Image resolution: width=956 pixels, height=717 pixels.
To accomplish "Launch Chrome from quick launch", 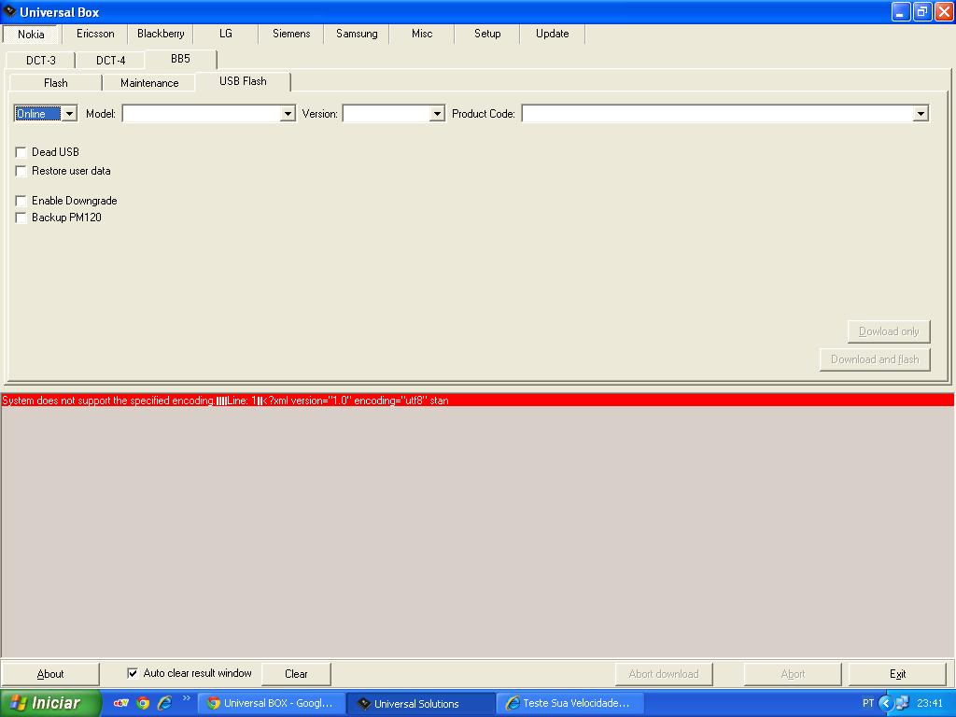I will [143, 703].
